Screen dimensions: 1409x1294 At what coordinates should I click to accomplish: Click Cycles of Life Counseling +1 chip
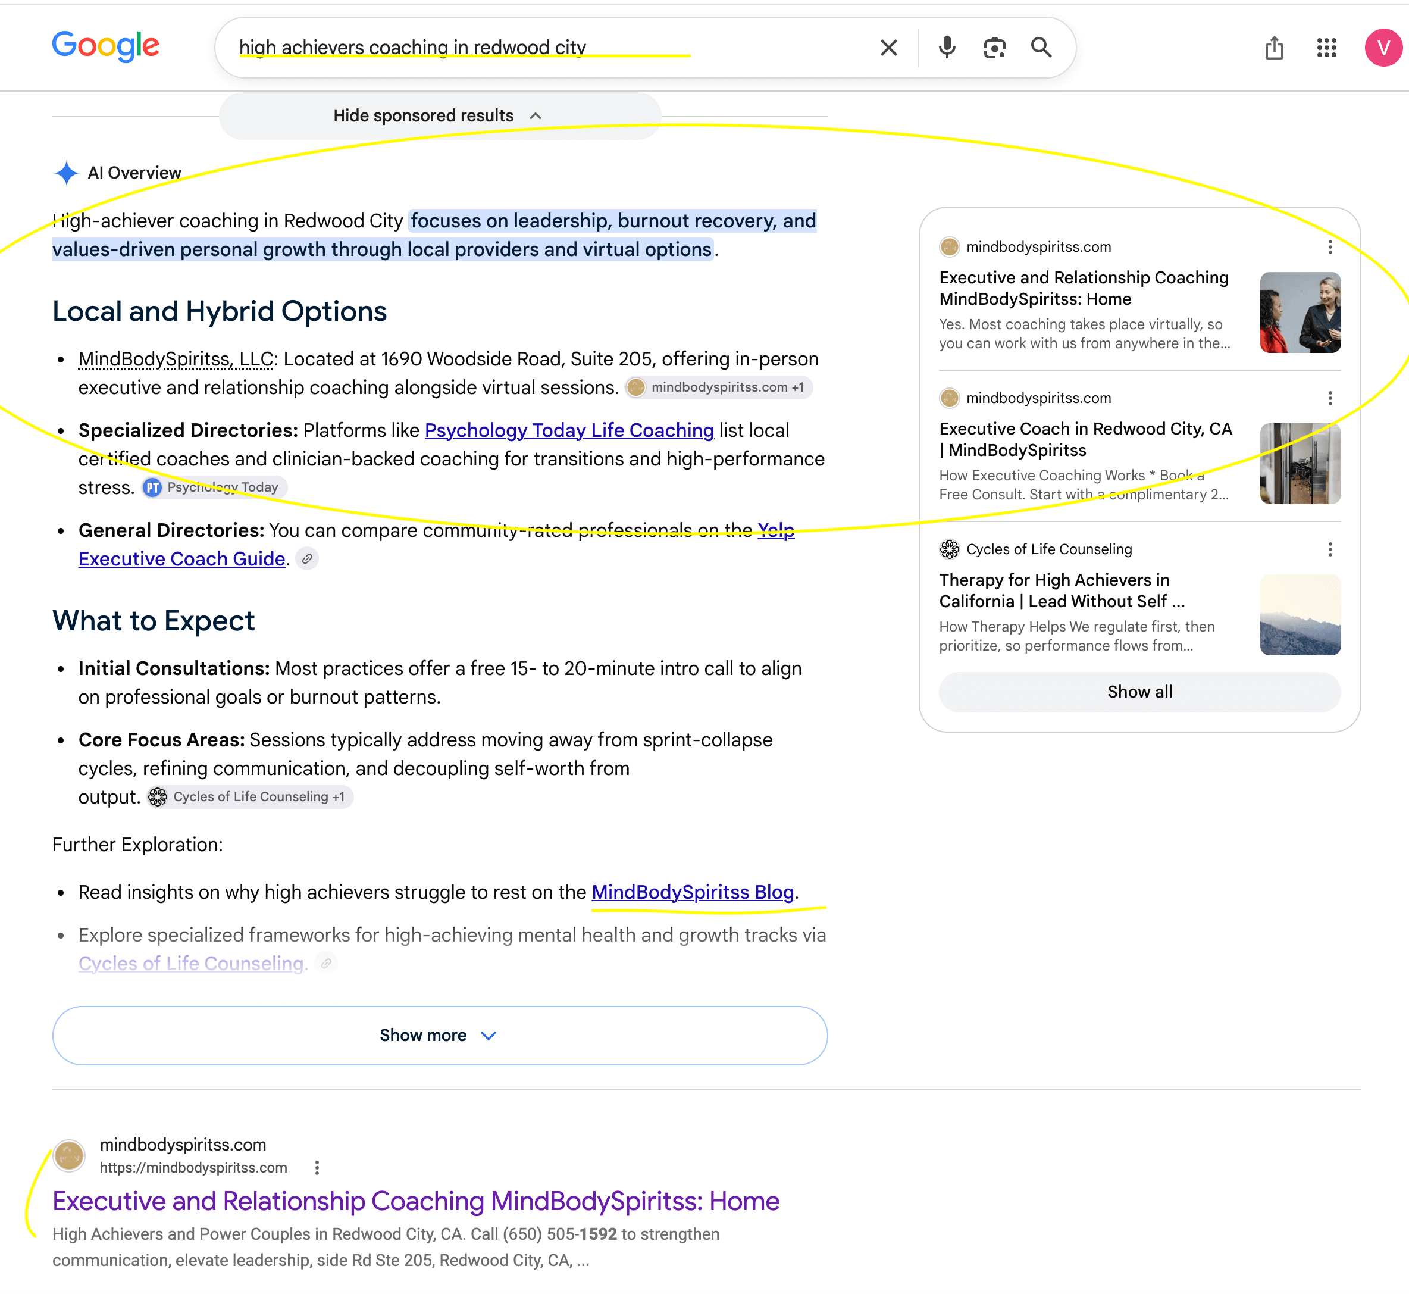[x=250, y=797]
